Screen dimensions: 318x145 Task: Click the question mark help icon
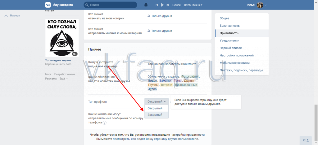(104, 123)
